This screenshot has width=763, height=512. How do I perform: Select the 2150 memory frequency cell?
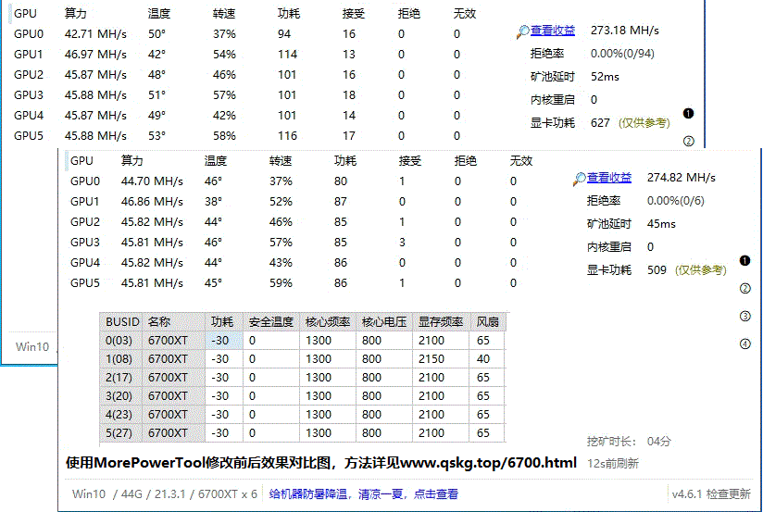[431, 359]
